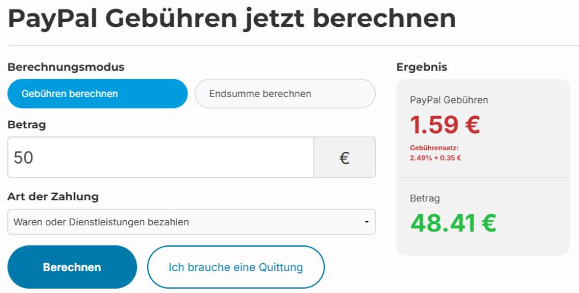Click the Berechnungsmodus label
The image size is (579, 293).
66,67
